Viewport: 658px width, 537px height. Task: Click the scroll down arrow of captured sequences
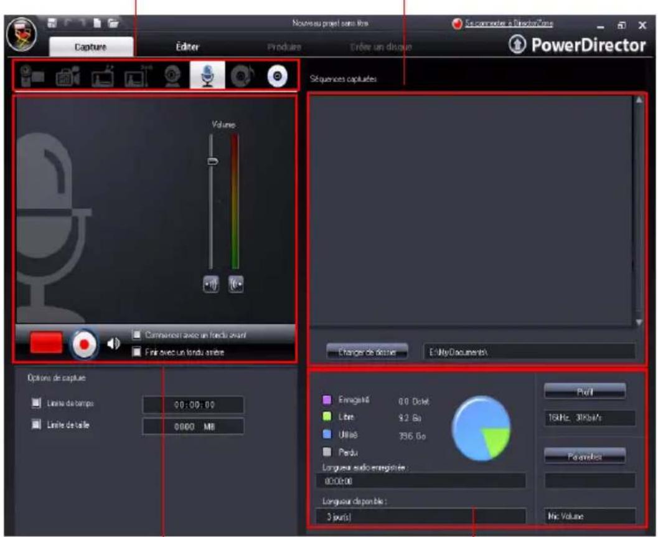coord(639,322)
